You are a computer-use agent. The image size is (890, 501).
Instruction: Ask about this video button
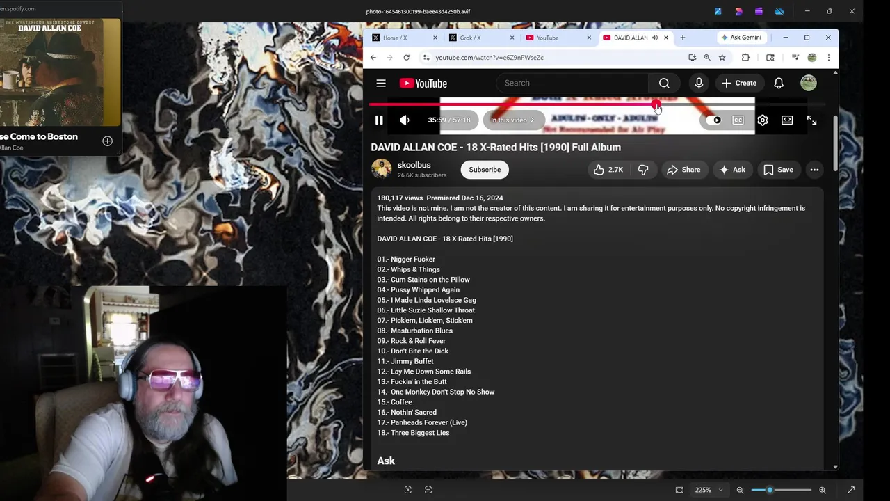[x=732, y=170]
